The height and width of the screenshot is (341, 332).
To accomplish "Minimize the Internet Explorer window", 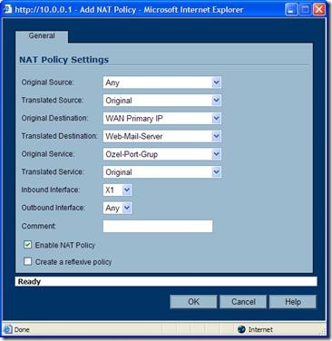I will point(291,10).
